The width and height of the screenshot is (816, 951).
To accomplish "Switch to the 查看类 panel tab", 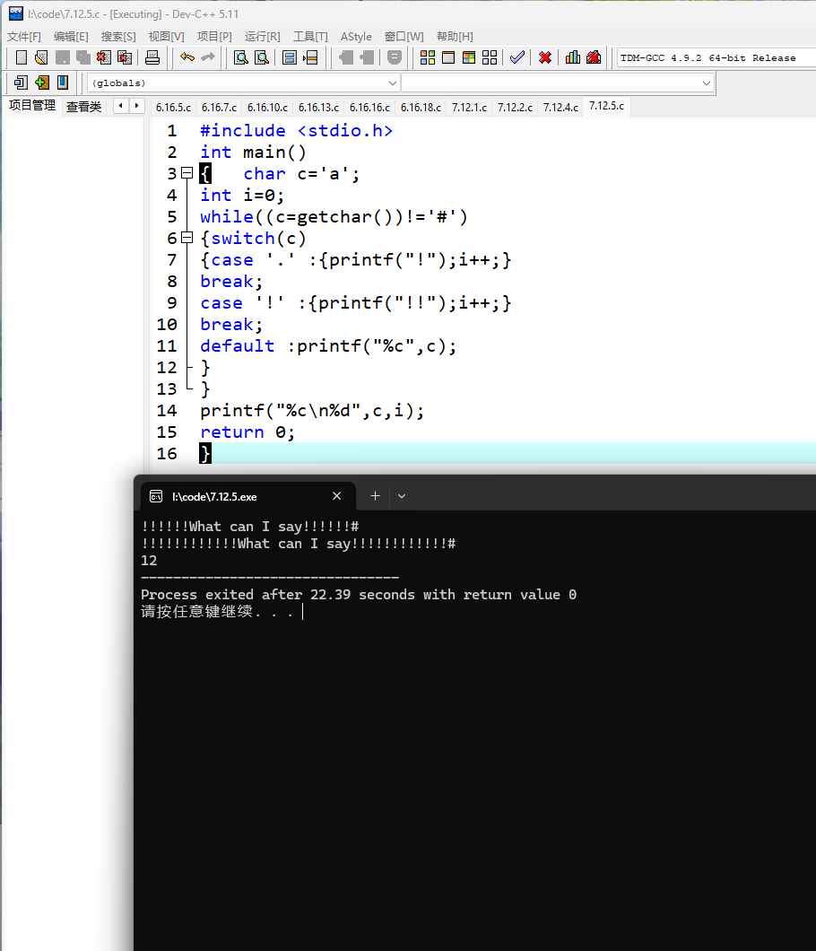I will click(83, 107).
